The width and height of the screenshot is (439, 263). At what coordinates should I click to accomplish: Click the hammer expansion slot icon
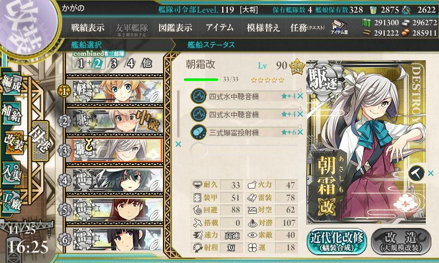[416, 173]
